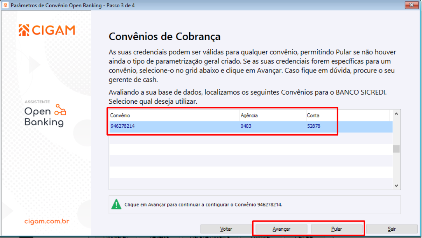Click the grid scrollbar up arrow
This screenshot has height=238, width=422.
(x=396, y=114)
